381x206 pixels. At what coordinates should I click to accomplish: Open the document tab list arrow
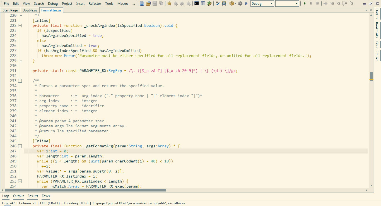click(366, 10)
